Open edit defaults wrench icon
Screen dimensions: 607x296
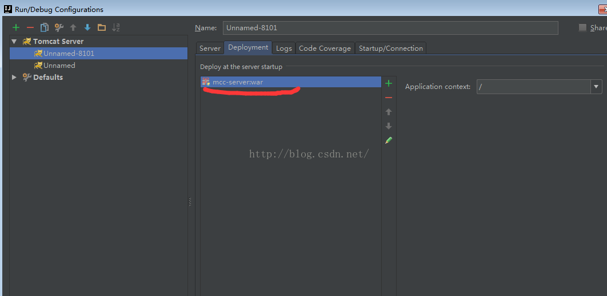coord(59,27)
